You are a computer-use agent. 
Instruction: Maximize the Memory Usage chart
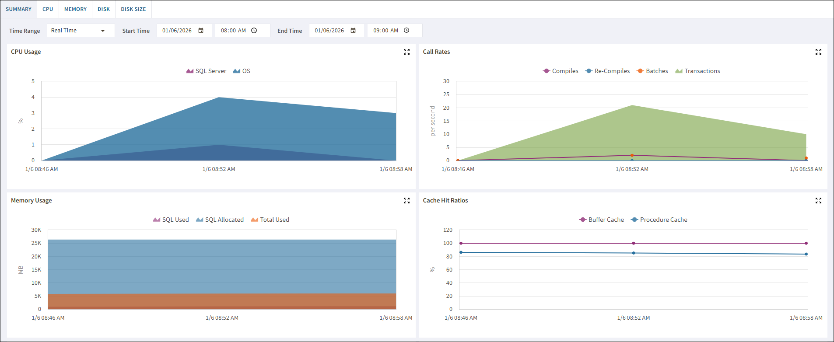[x=406, y=201]
